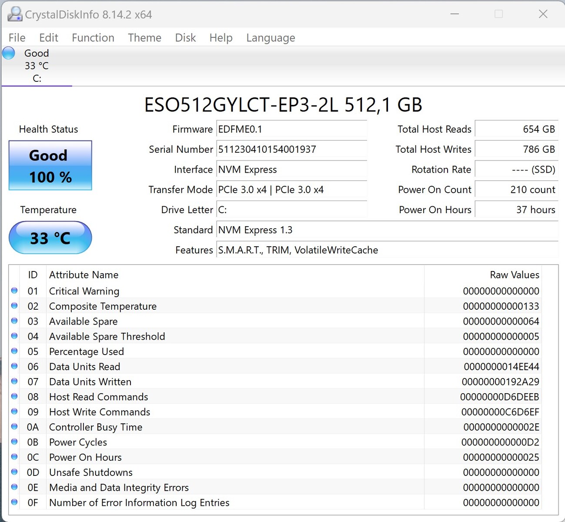Click the status orb beside Power Cycles
Viewport: 565px width, 522px height.
(x=14, y=442)
